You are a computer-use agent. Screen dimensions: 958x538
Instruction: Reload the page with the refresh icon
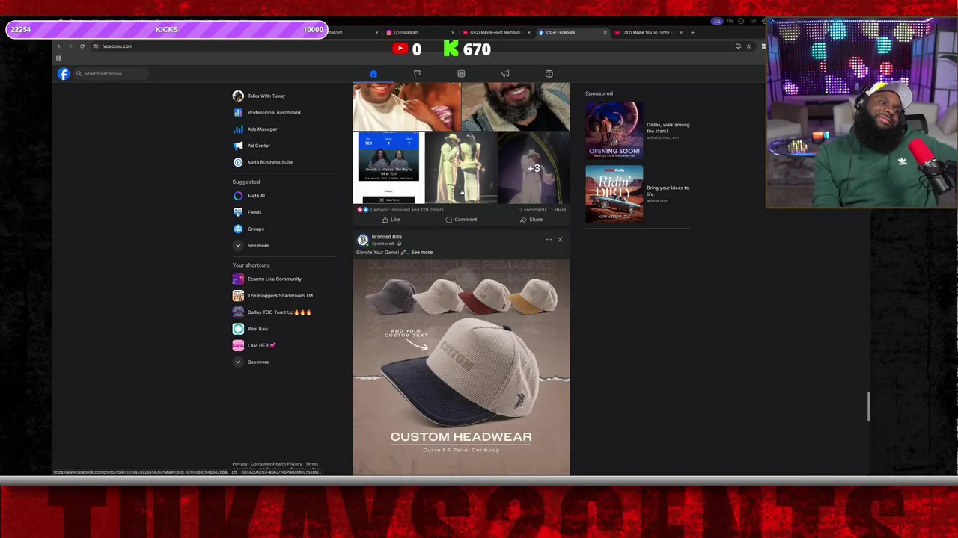(82, 46)
